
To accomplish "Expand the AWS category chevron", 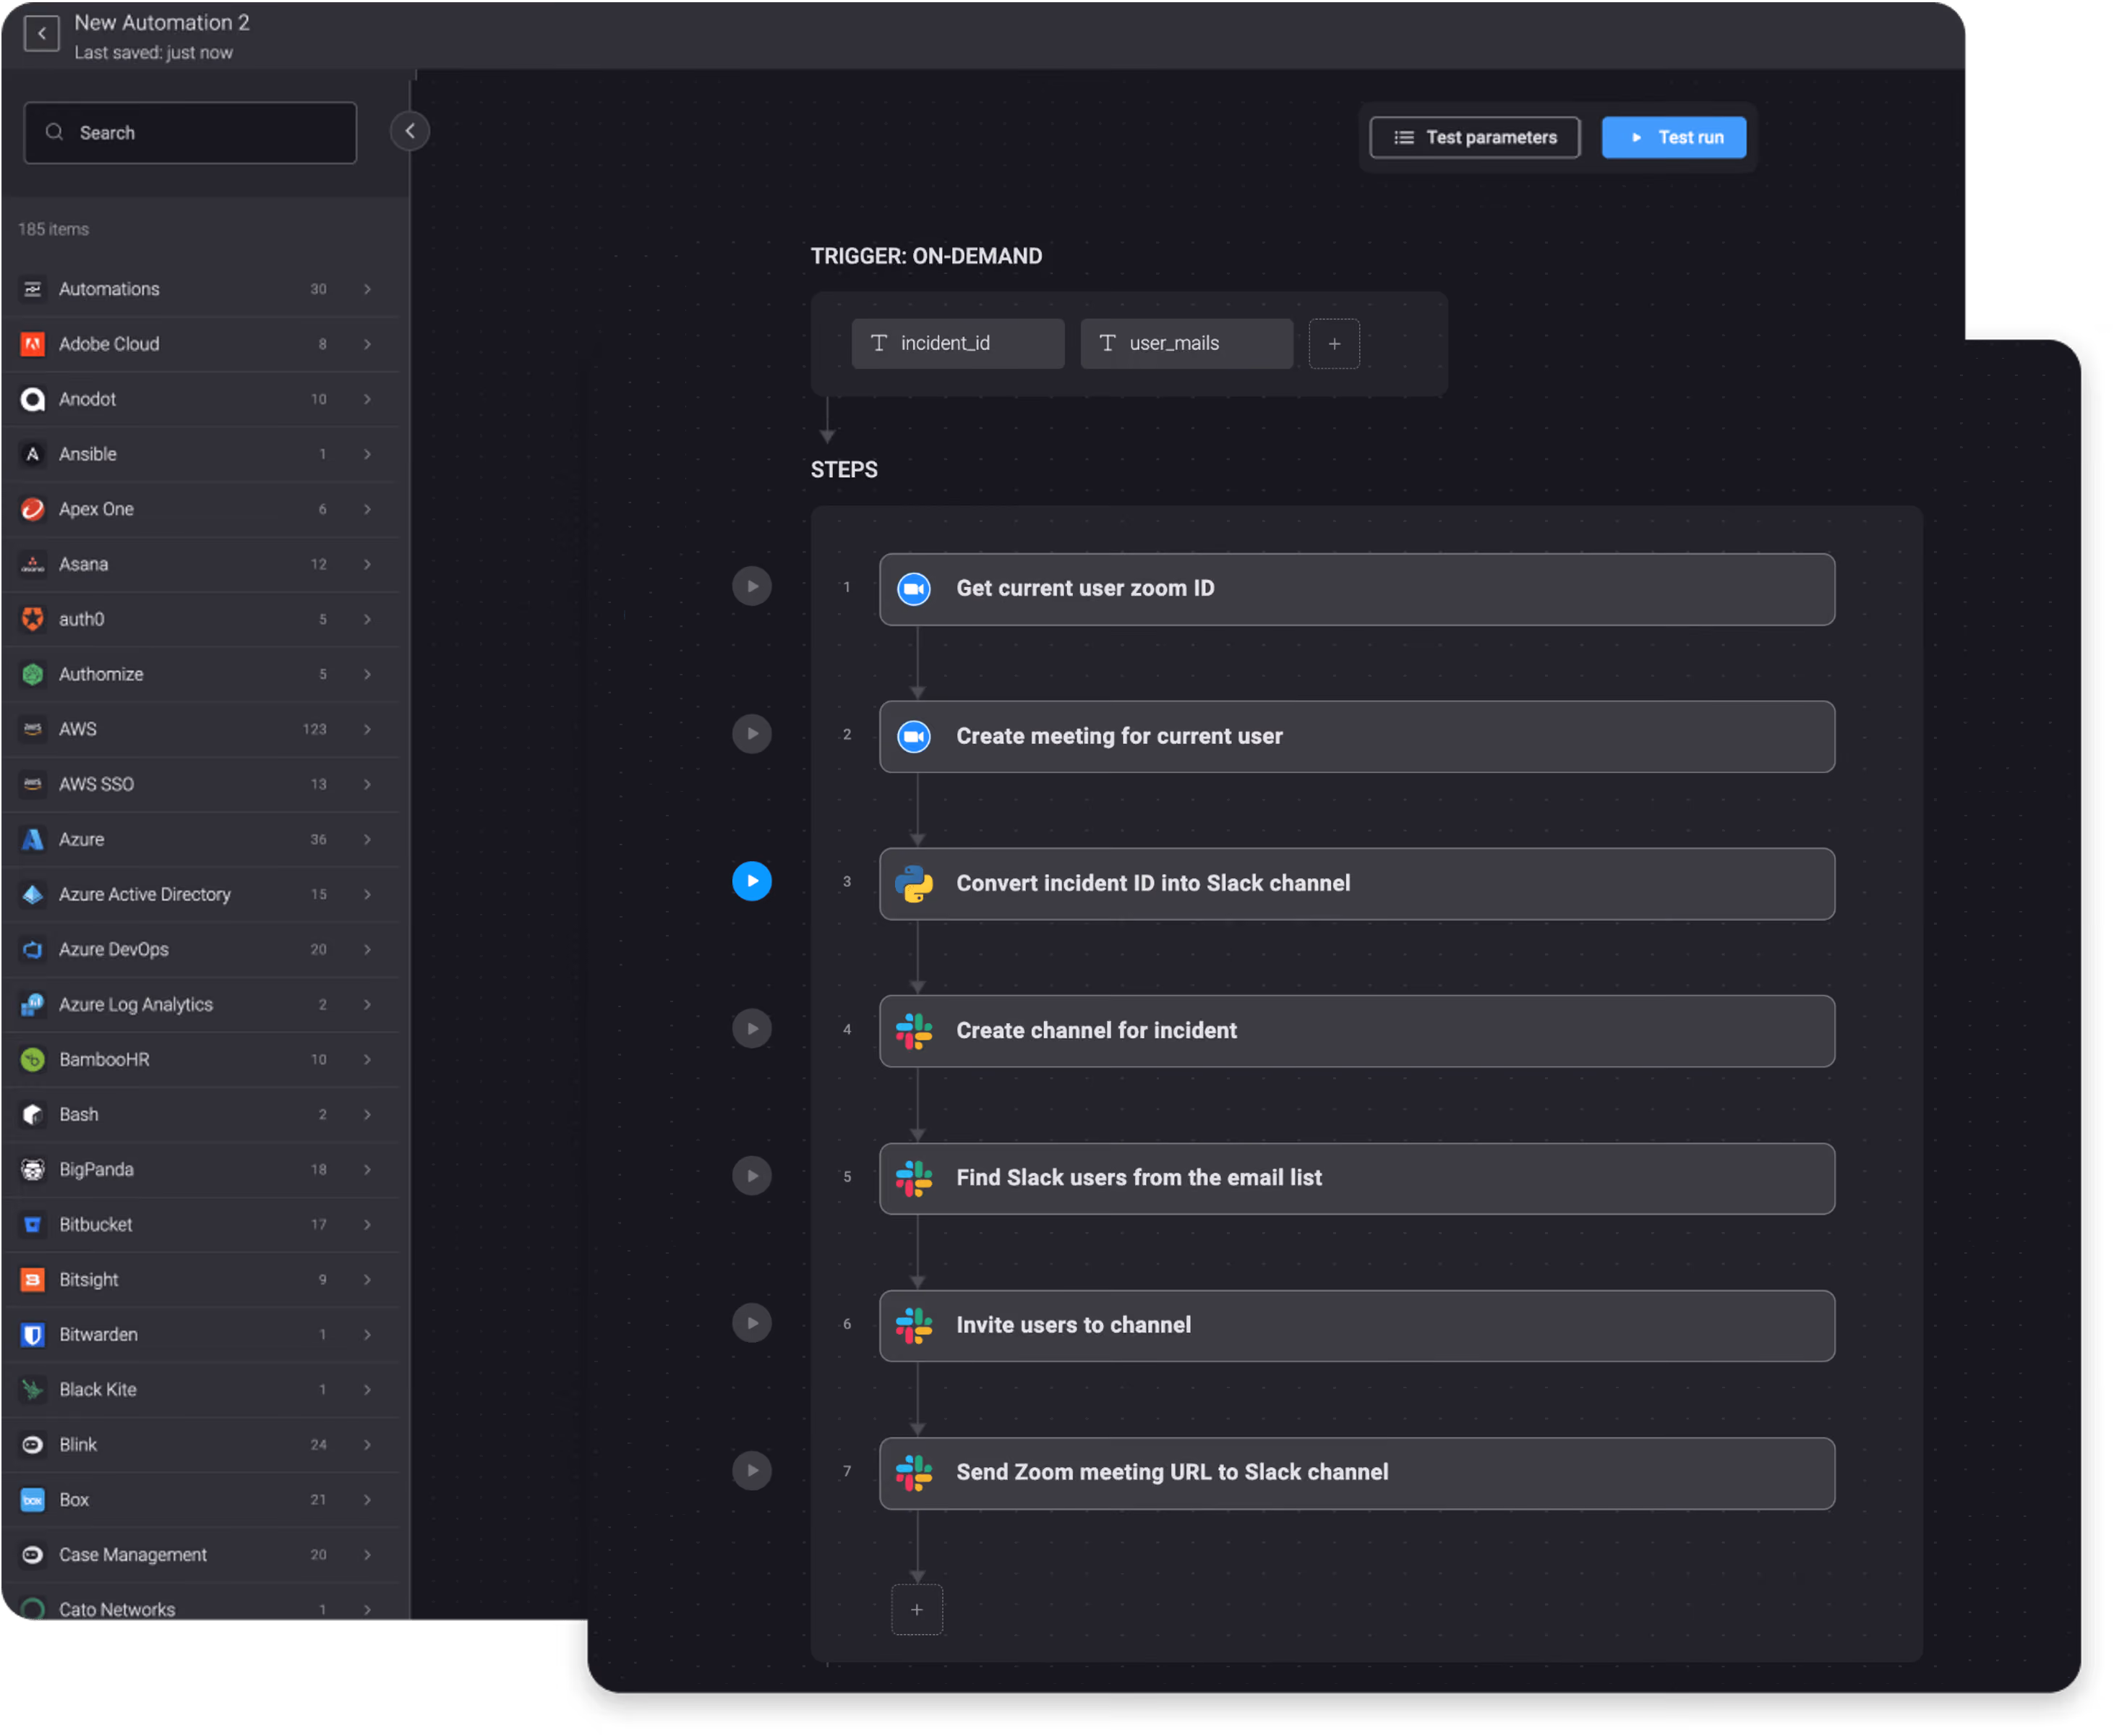I will point(368,730).
